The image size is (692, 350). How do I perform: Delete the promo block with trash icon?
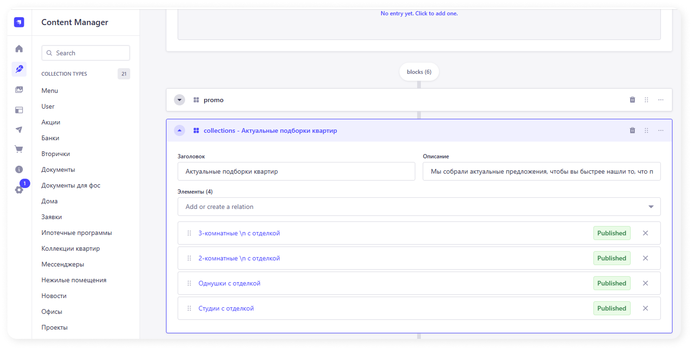(x=632, y=100)
